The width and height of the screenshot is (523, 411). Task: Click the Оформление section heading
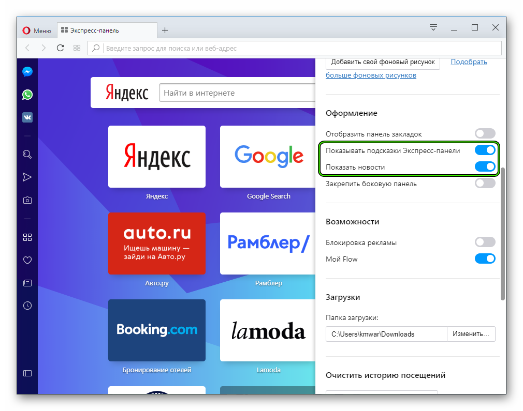pos(352,113)
